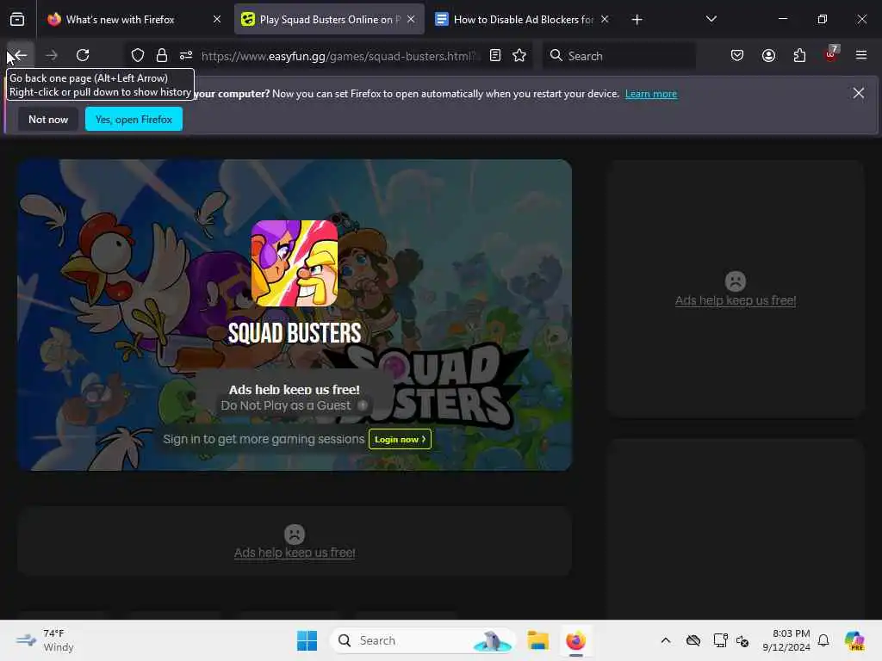This screenshot has height=661, width=882.
Task: Toggle reader view icon
Action: click(495, 55)
